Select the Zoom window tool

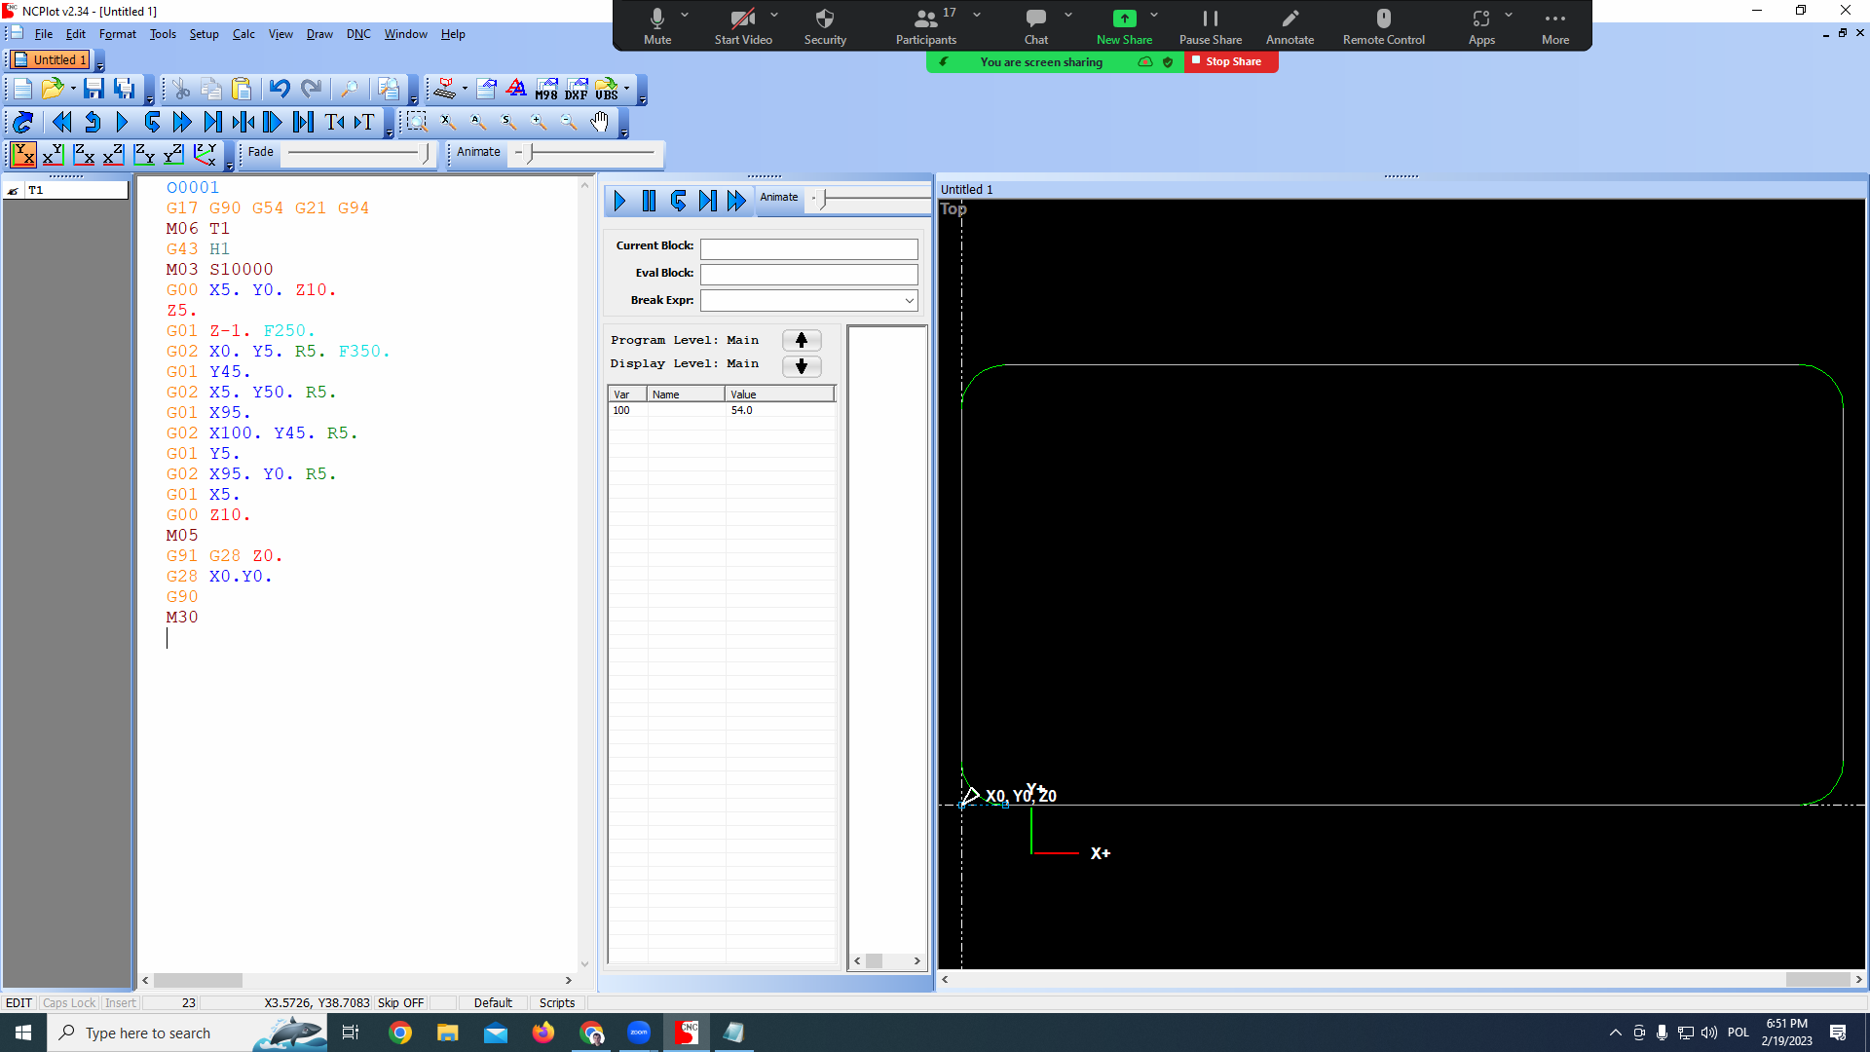coord(417,122)
